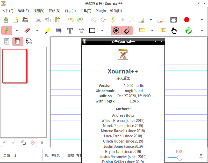The image size is (208, 163).
Task: Redo with the green arrow icon
Action: (x=80, y=20)
